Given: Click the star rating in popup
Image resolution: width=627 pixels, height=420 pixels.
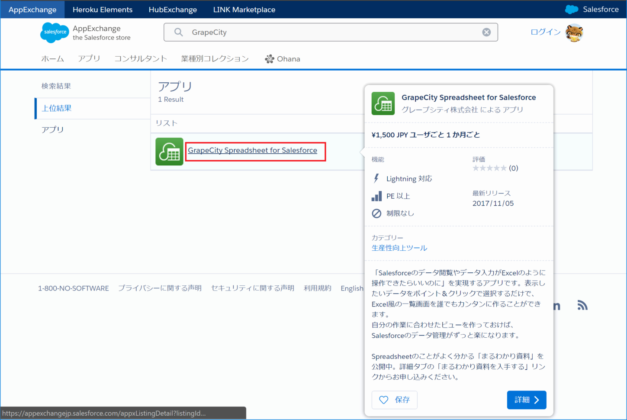Looking at the screenshot, I should pos(489,168).
